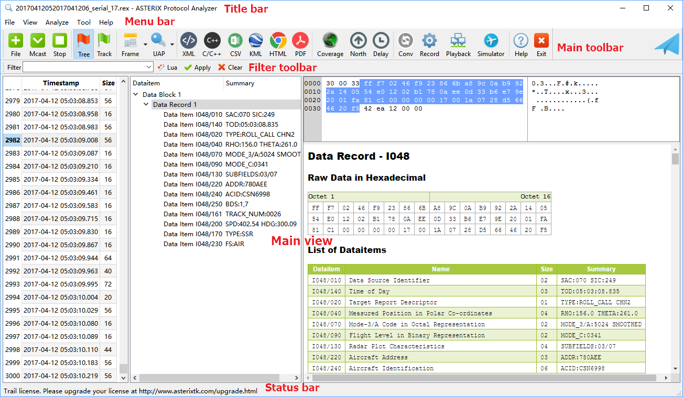This screenshot has height=397, width=683.
Task: Open the Record tool
Action: (x=429, y=45)
